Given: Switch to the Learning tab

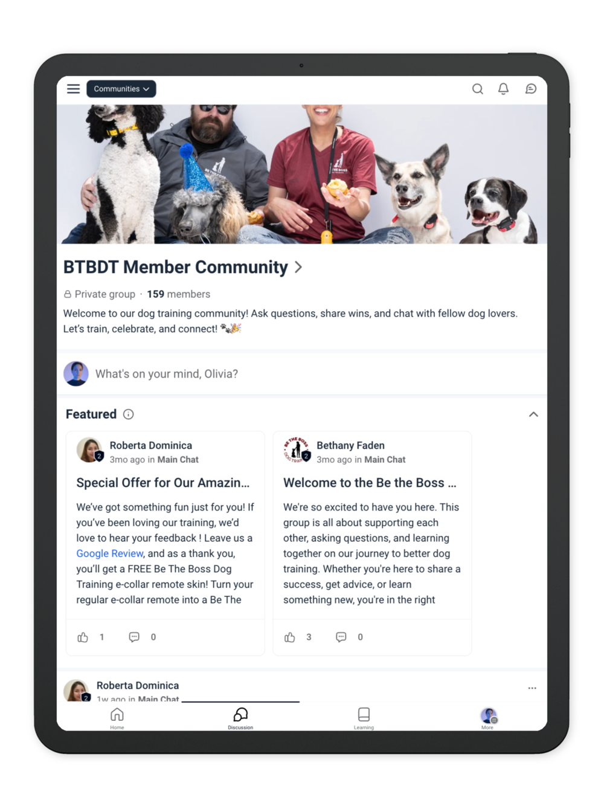Looking at the screenshot, I should pos(364,718).
